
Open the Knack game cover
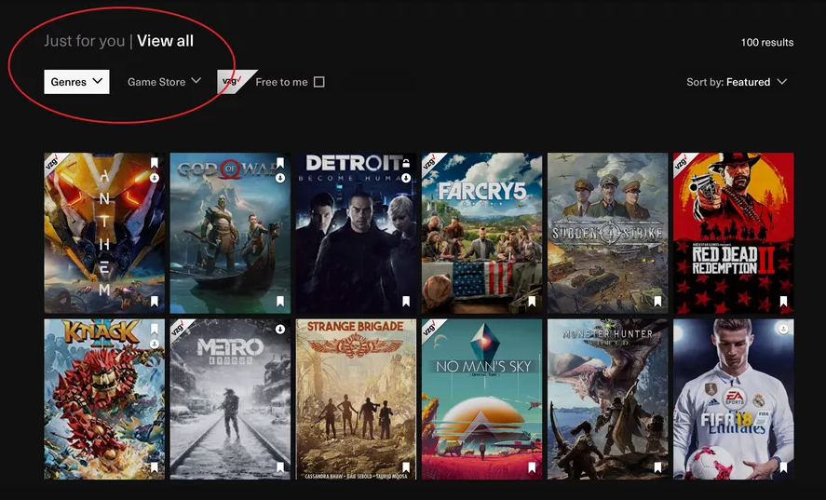(x=104, y=399)
